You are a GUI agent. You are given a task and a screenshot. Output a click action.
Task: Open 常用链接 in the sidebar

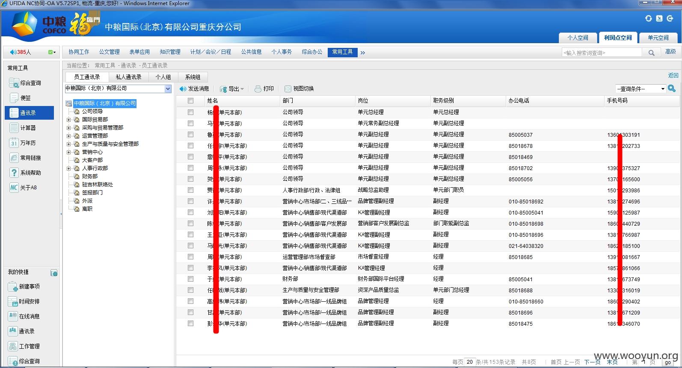26,158
